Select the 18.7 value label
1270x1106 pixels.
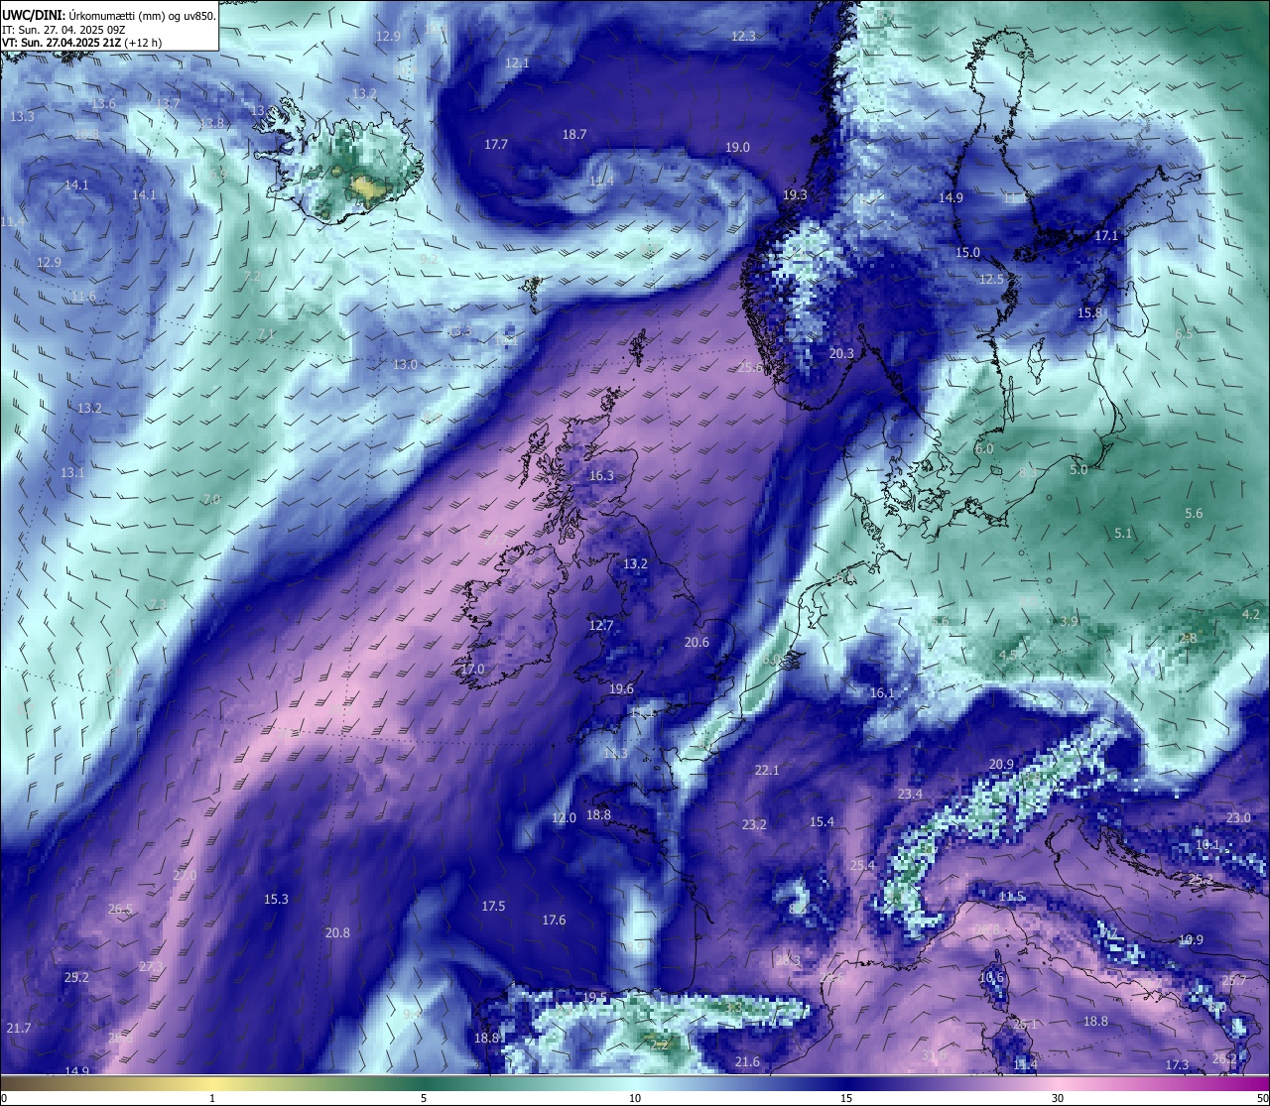click(574, 134)
